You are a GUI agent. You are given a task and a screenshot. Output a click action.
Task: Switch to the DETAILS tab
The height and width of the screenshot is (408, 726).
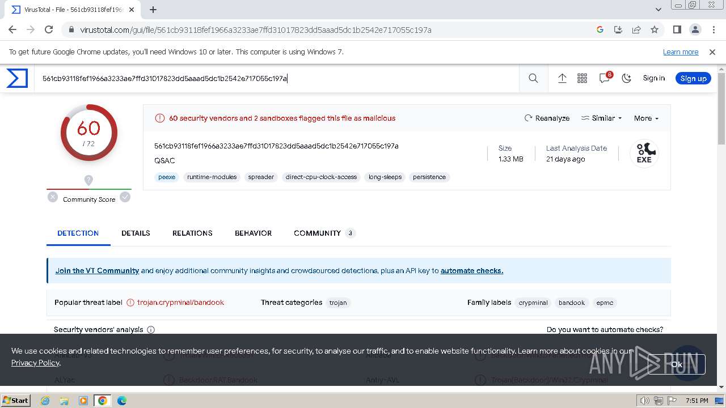[136, 233]
